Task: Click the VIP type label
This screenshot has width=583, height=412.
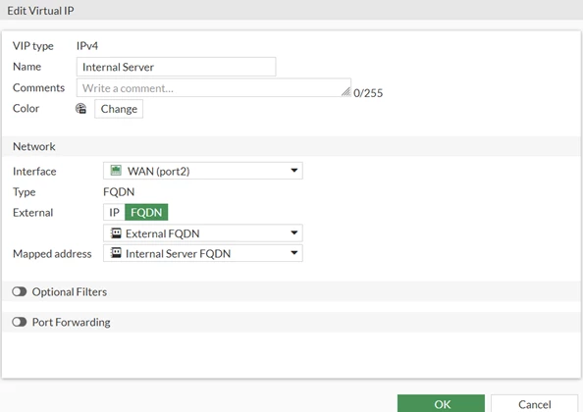Action: tap(33, 46)
